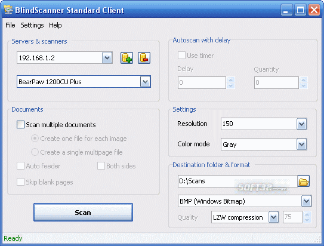Maximize the BlindScanner window
The width and height of the screenshot is (324, 246).
pos(300,10)
